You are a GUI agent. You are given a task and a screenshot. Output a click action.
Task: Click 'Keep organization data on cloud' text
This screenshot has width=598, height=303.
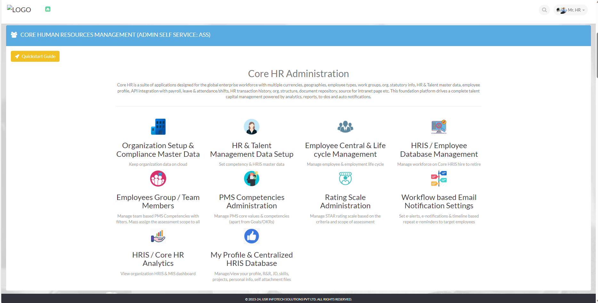158,164
